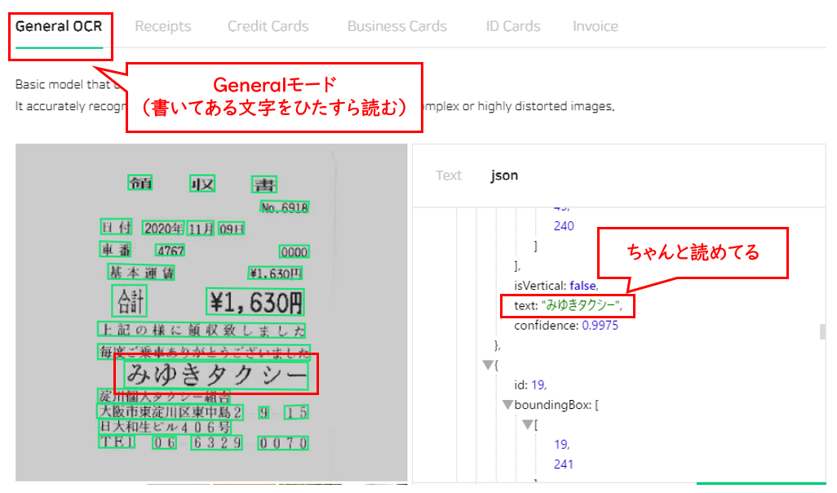The height and width of the screenshot is (493, 837).
Task: Click the 6329 phone number box
Action: tap(217, 442)
